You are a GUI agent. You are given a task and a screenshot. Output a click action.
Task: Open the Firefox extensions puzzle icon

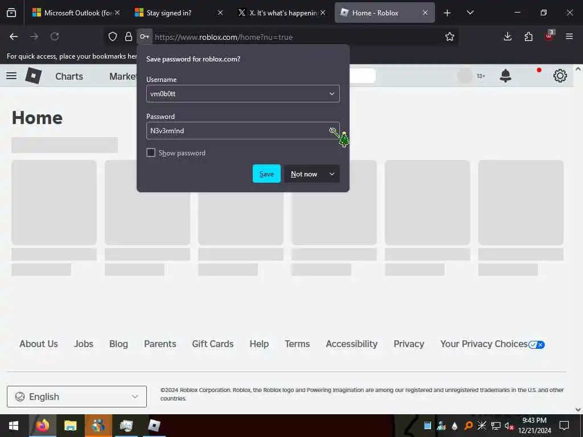coord(528,36)
